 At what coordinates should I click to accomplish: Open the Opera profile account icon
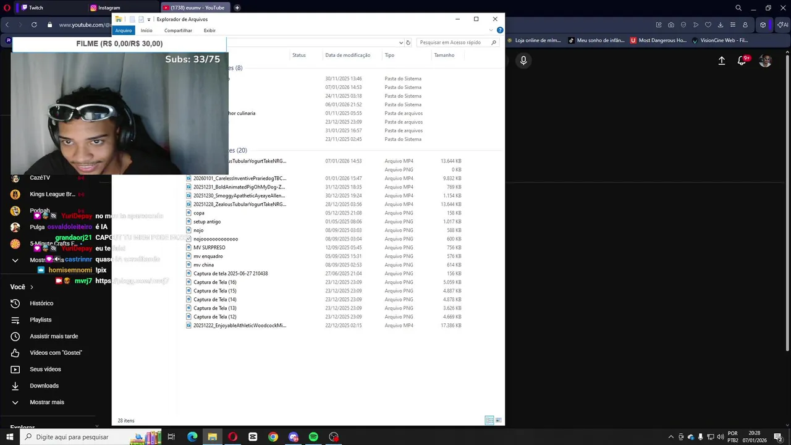click(745, 25)
